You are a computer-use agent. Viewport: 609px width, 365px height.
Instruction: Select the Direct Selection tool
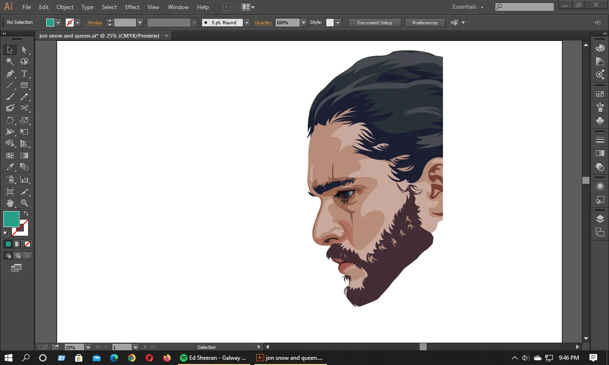point(24,50)
